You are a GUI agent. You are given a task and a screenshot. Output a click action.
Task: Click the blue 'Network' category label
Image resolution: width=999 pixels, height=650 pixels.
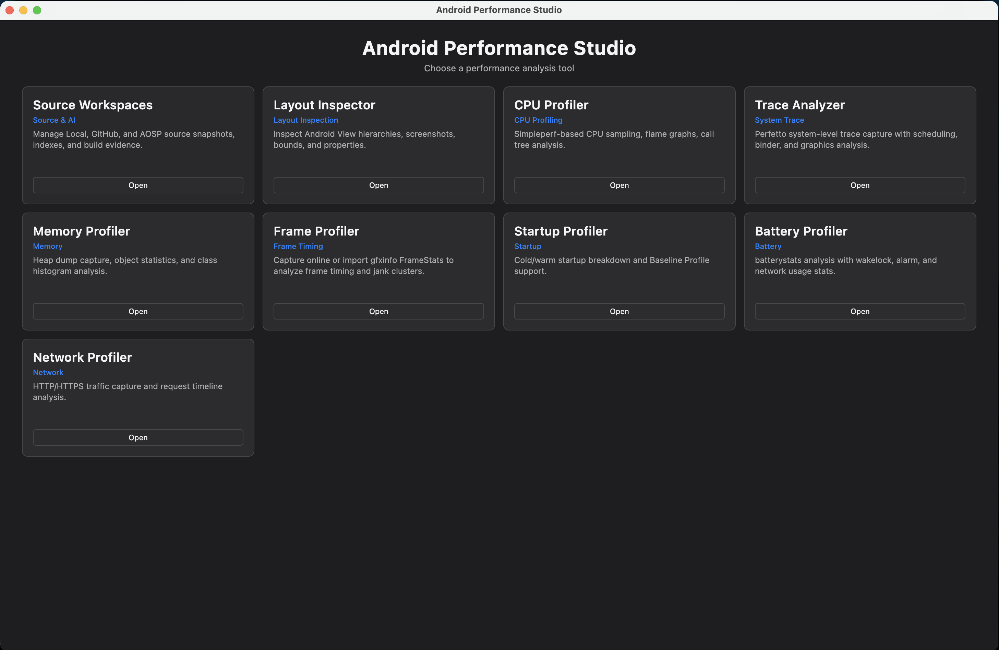[x=48, y=372]
